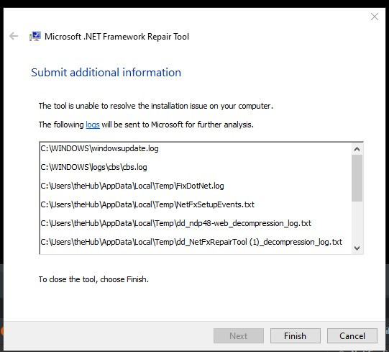
Task: Select the cbs.log path entry
Action: (x=93, y=167)
